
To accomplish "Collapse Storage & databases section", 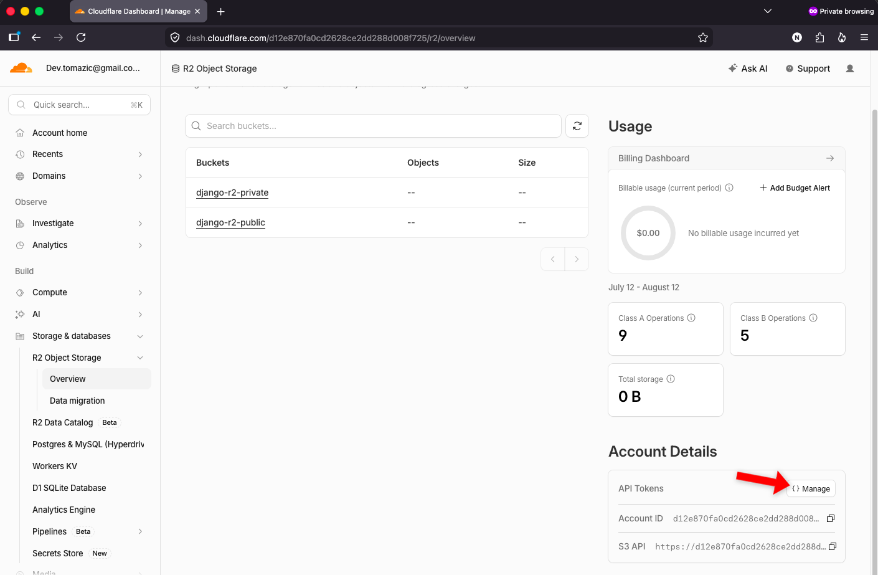I will click(140, 336).
